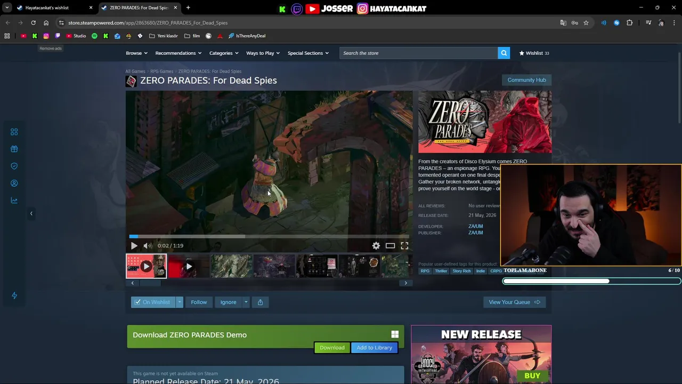The image size is (682, 384).
Task: Mute the trailer audio
Action: tap(147, 246)
